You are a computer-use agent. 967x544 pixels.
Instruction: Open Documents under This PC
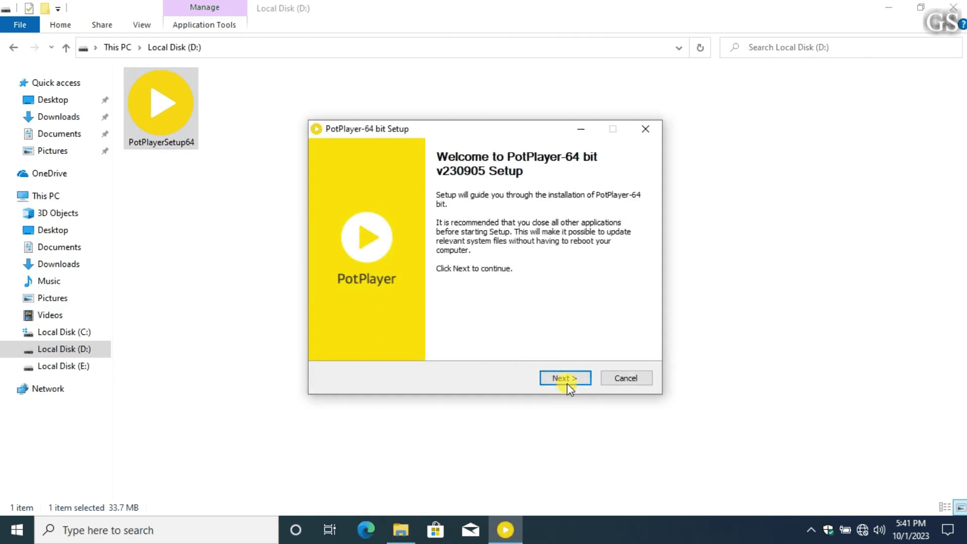[59, 247]
